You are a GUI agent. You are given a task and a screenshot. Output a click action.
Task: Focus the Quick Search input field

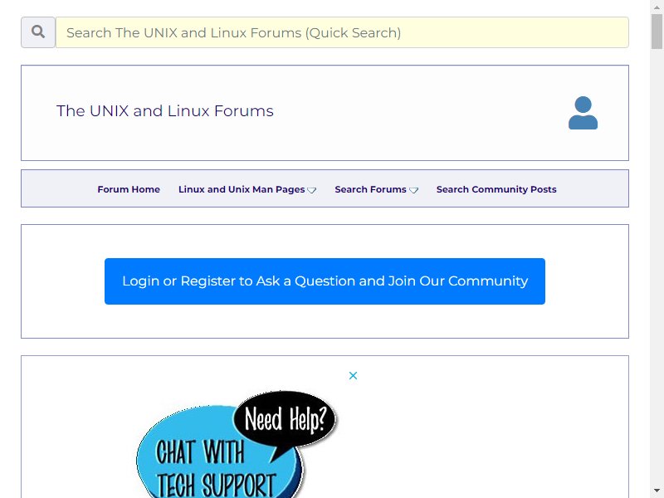point(342,32)
